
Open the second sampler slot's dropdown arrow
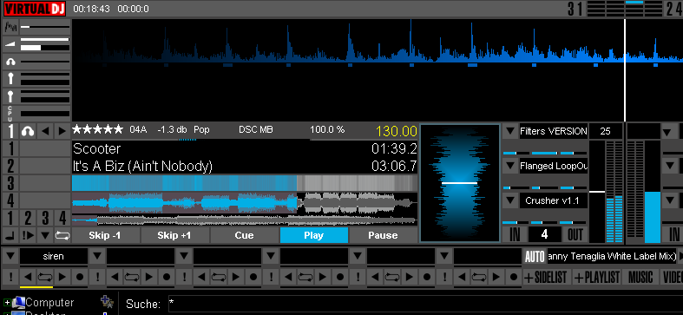pyautogui.click(x=97, y=256)
